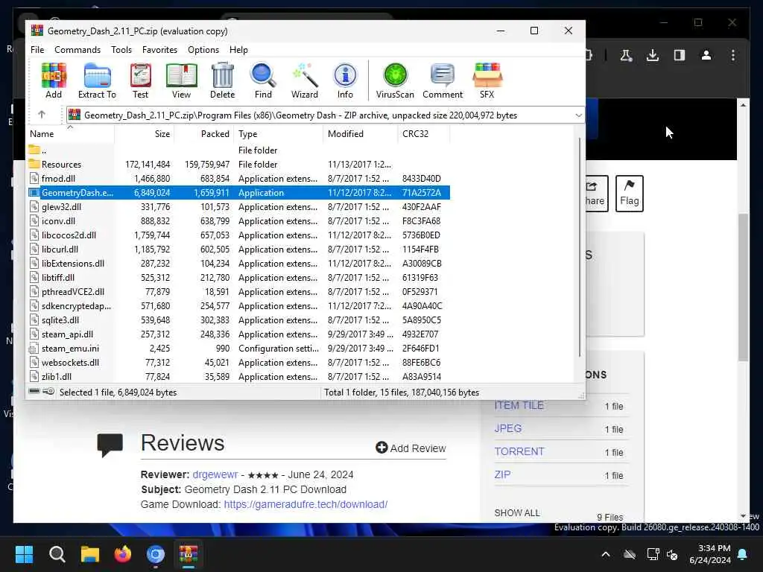Open Firefox from the taskbar
763x572 pixels.
point(123,554)
